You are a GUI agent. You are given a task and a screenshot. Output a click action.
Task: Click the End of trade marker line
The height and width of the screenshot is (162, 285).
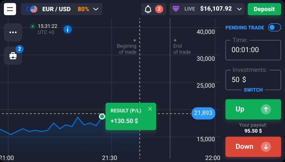coord(170,79)
